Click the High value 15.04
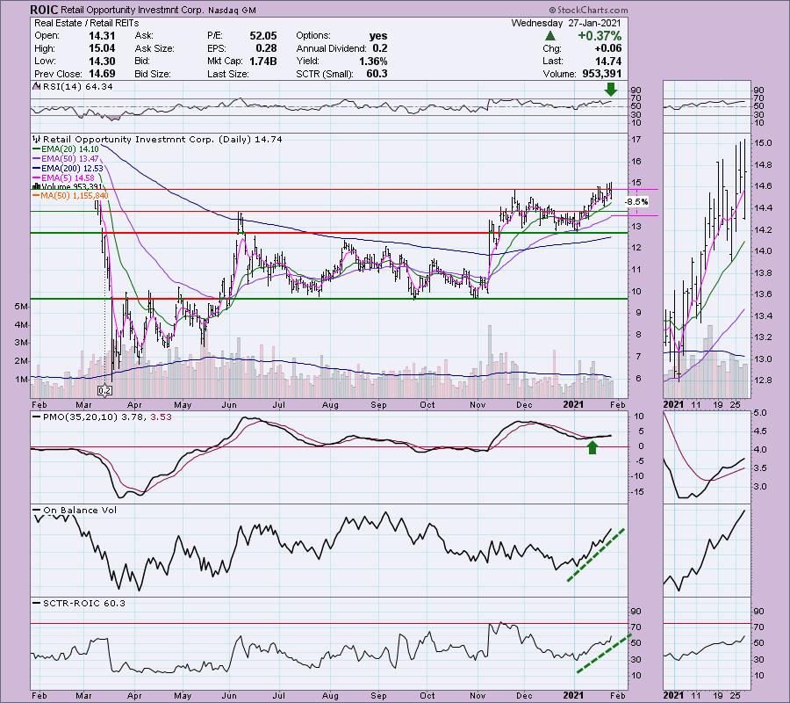 [103, 48]
